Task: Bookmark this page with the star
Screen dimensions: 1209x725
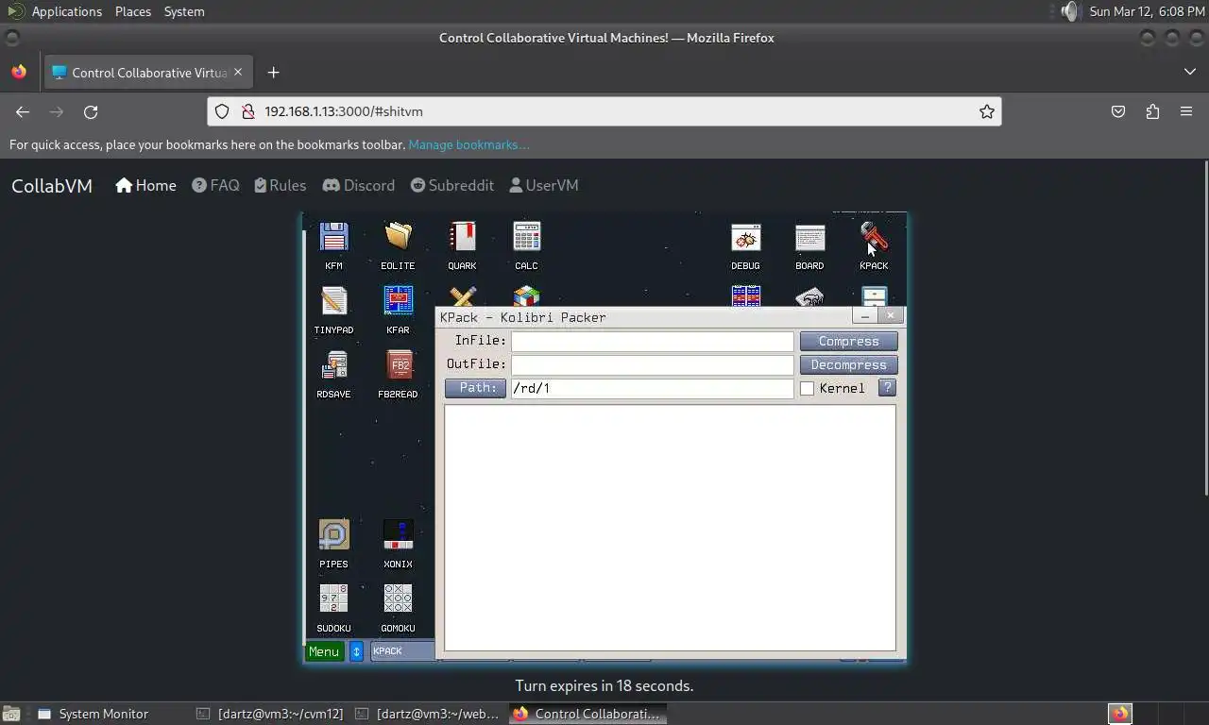Action: (987, 111)
